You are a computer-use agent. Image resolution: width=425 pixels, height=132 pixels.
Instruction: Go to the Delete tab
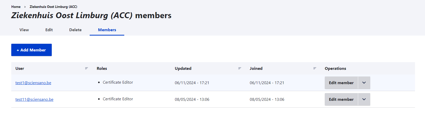point(75,30)
